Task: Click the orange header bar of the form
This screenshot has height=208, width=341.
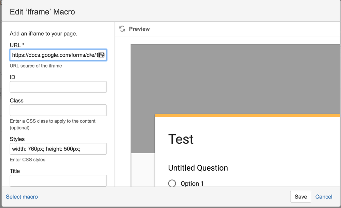Action: 247,116
